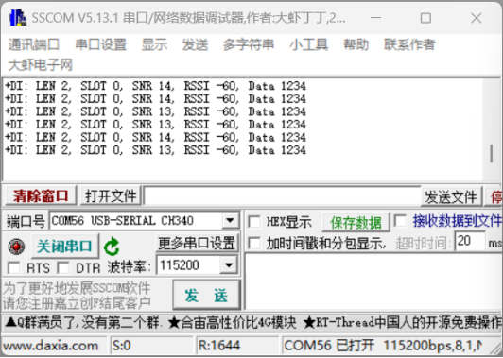
Task: Click the SSCOM application icon in title bar
Action: 18,18
